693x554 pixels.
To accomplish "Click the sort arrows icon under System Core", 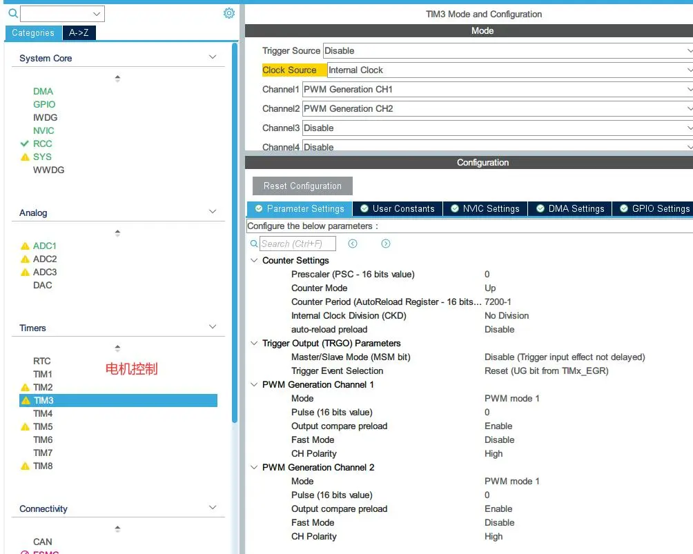I will [117, 79].
